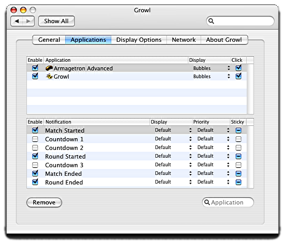Click the magnifier icon in toolbar search

211,21
